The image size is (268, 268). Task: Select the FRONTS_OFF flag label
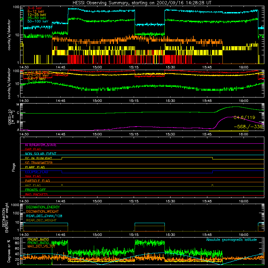coord(36,190)
